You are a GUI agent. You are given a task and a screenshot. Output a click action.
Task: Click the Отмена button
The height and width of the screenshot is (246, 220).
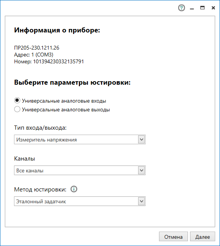[173, 236]
